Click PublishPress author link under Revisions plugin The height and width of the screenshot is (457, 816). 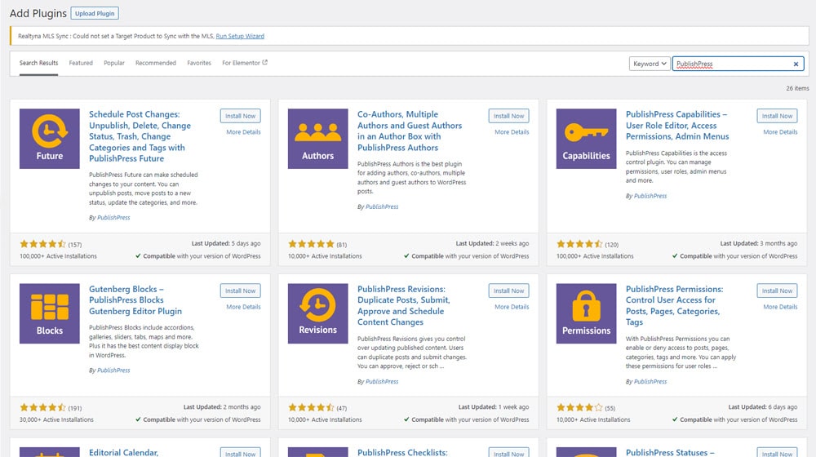pos(382,382)
